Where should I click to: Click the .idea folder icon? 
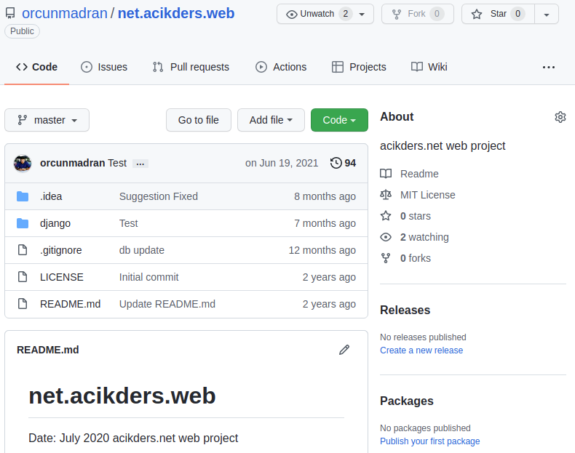(x=23, y=196)
